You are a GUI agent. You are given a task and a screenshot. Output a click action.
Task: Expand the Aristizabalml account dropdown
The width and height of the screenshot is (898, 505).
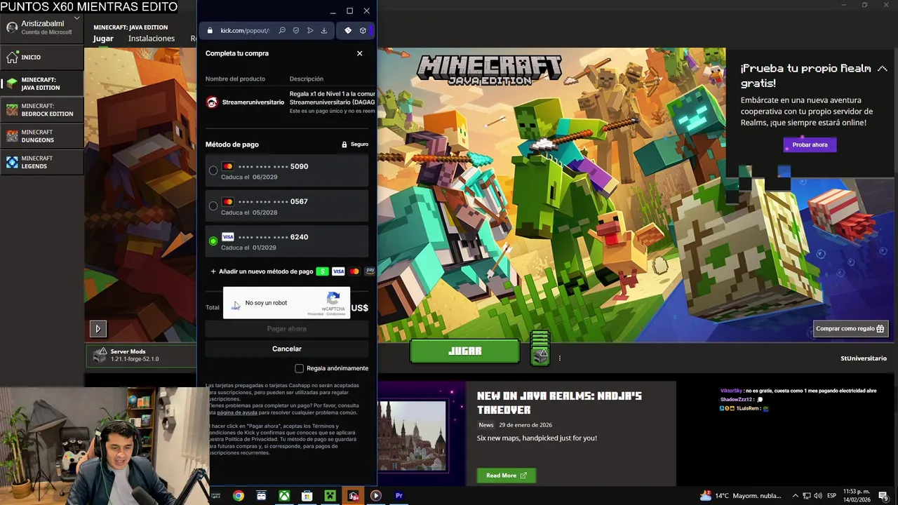pyautogui.click(x=76, y=19)
